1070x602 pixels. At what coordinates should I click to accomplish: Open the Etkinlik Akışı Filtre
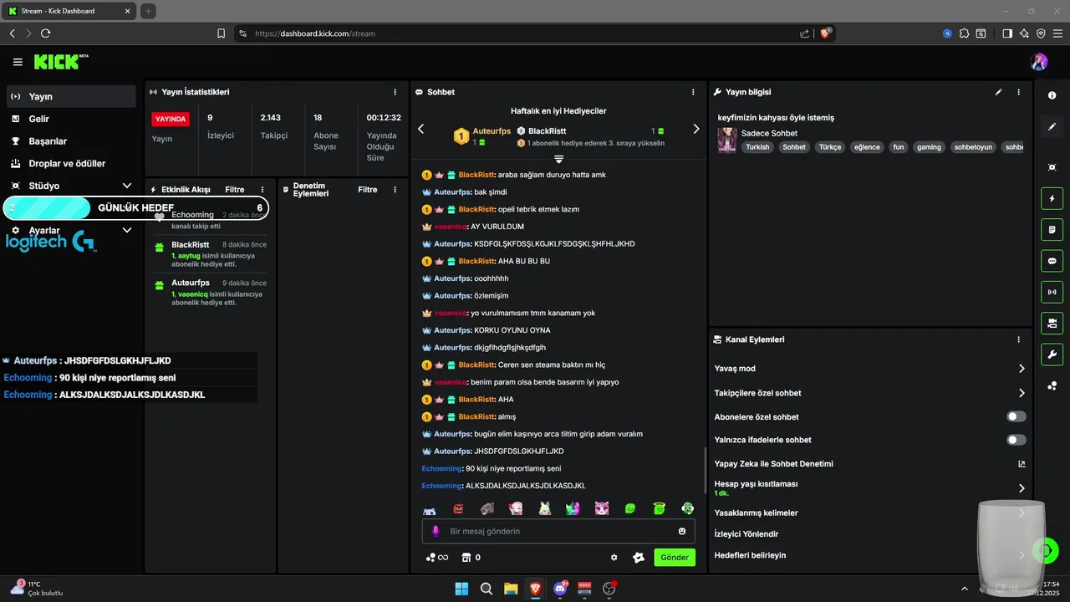(235, 190)
